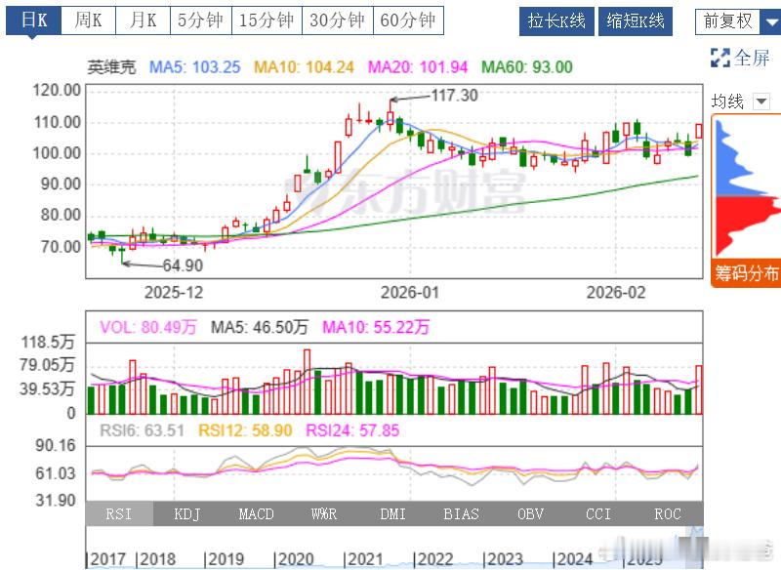The width and height of the screenshot is (781, 570).
Task: Click the 117.30 high price label
Action: click(x=454, y=95)
